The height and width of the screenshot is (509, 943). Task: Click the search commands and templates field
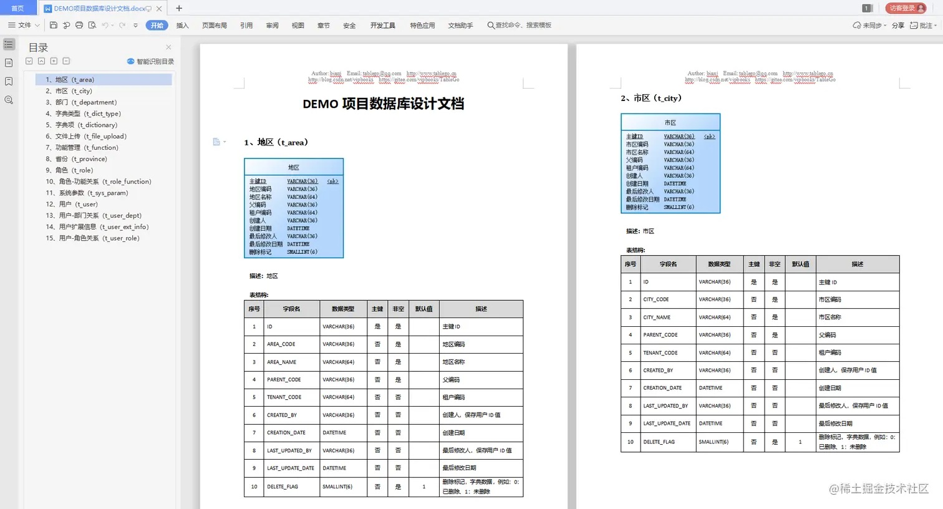click(520, 26)
